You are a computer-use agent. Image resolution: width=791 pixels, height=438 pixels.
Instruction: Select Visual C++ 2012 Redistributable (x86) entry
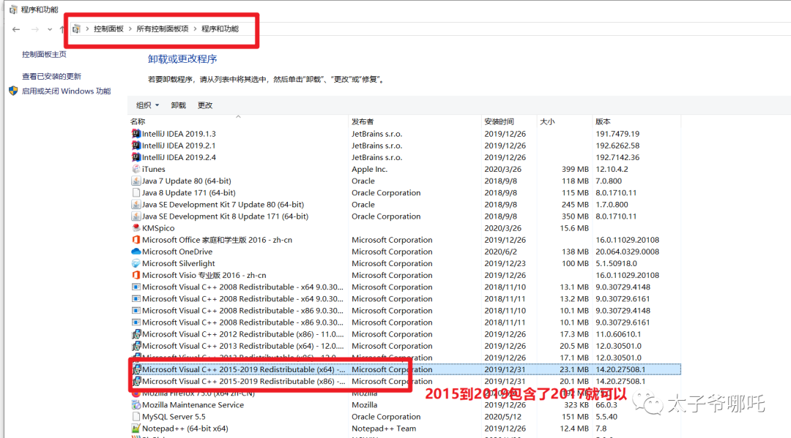click(x=243, y=334)
